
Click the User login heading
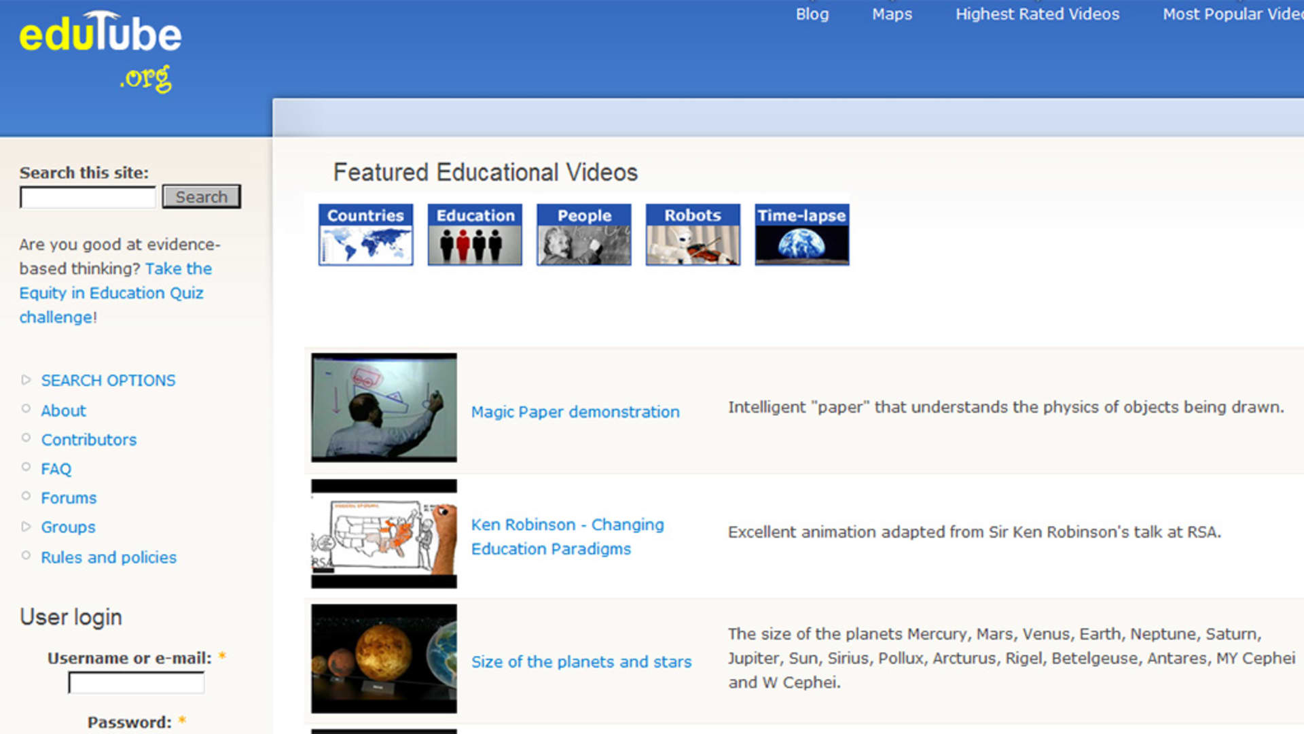[71, 617]
